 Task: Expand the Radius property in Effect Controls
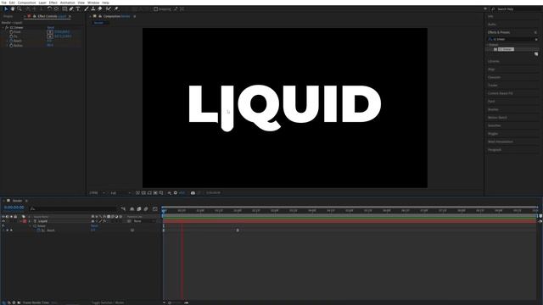click(x=8, y=45)
